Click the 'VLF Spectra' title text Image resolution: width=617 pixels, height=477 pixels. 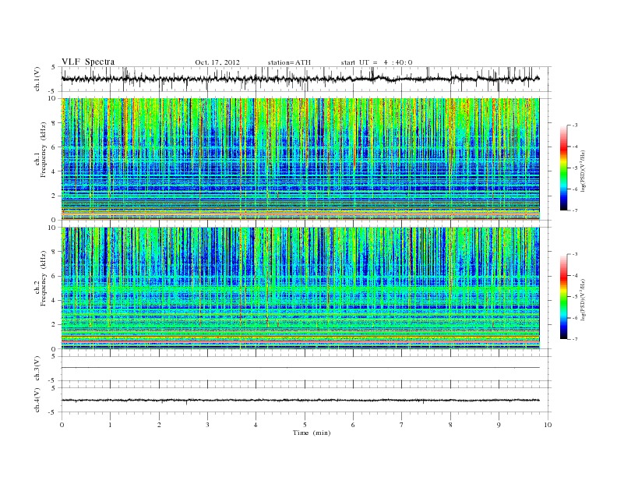[88, 62]
